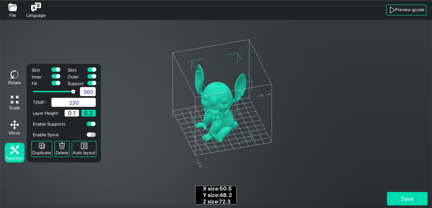Duplicate the selected model

click(42, 149)
